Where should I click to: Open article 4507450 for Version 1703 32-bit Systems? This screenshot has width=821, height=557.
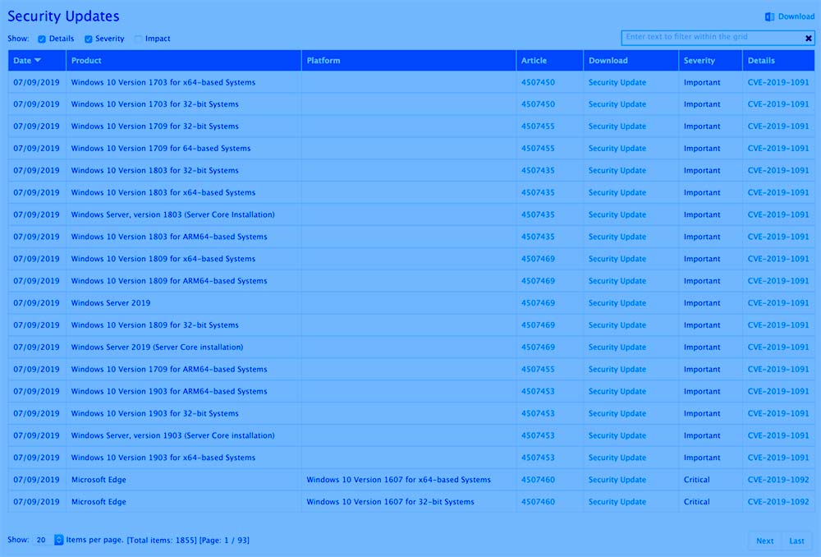[538, 104]
